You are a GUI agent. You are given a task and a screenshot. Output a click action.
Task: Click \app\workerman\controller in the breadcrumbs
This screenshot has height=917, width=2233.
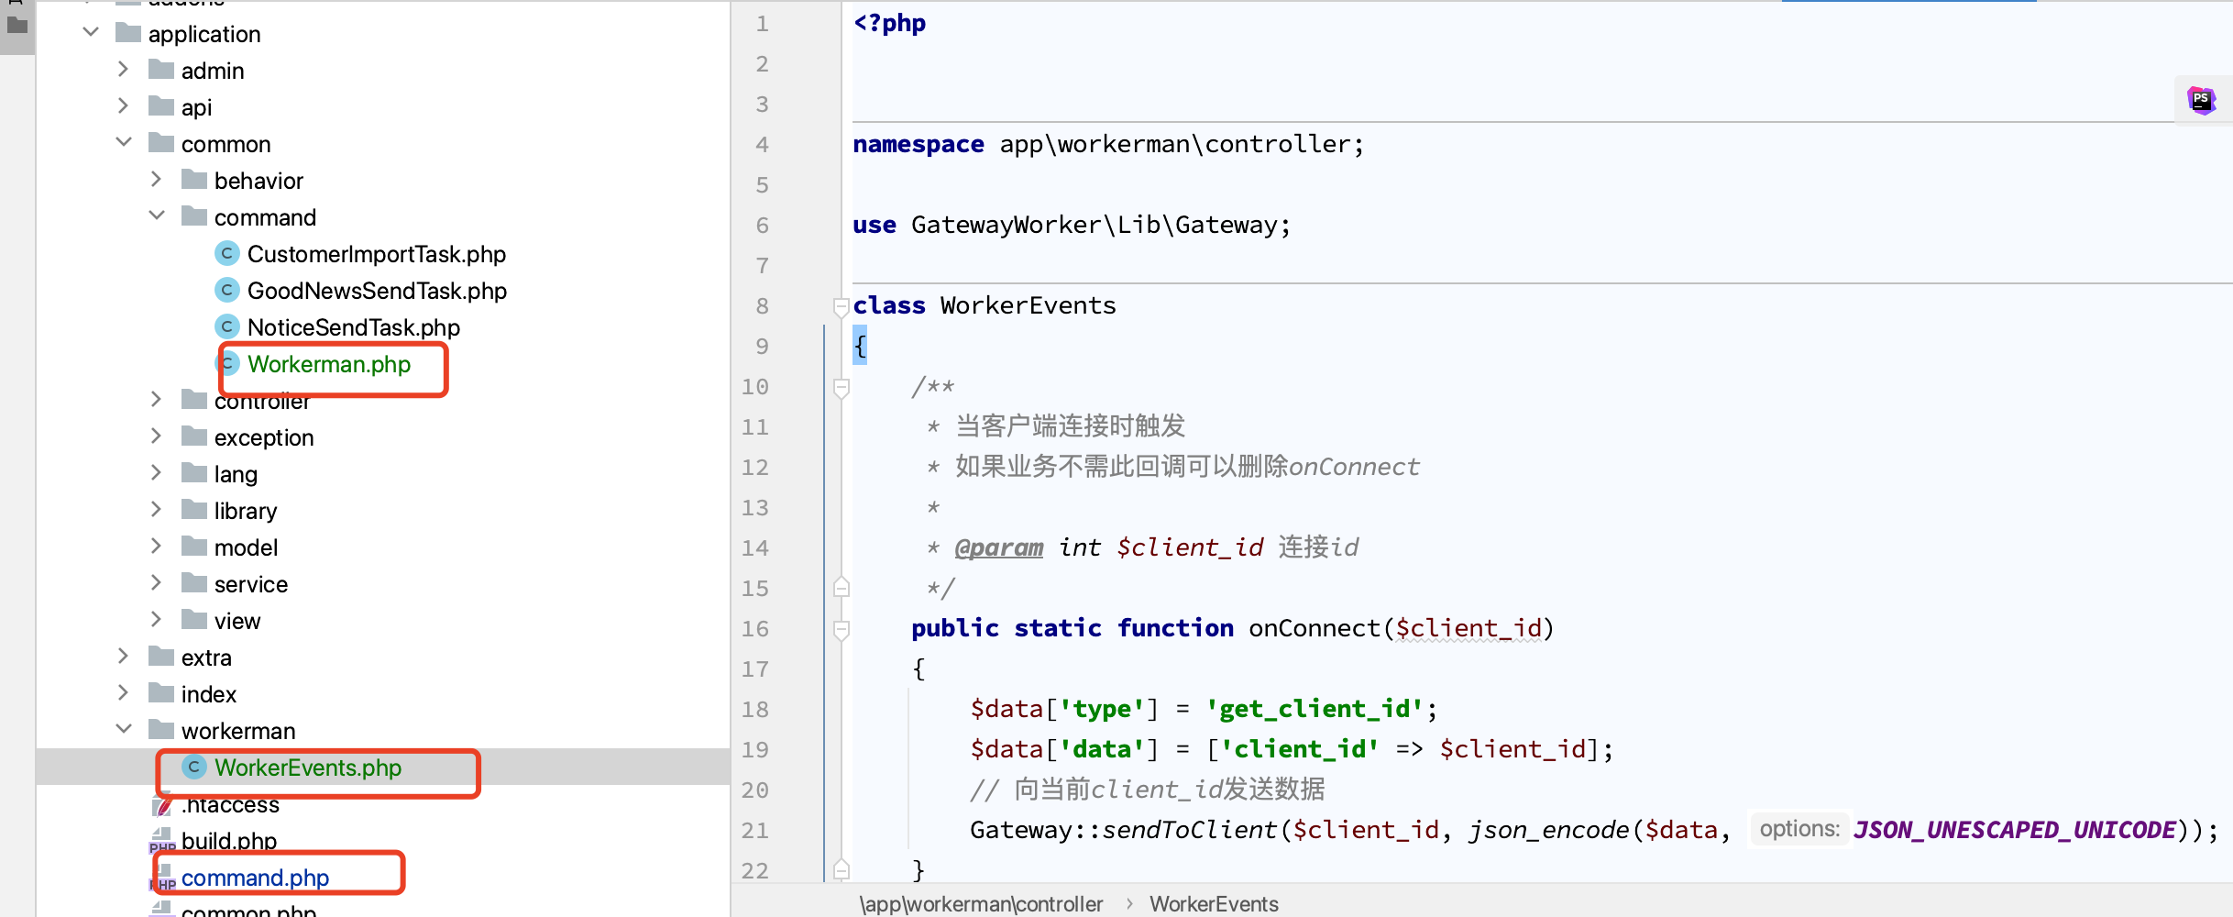coord(981,903)
